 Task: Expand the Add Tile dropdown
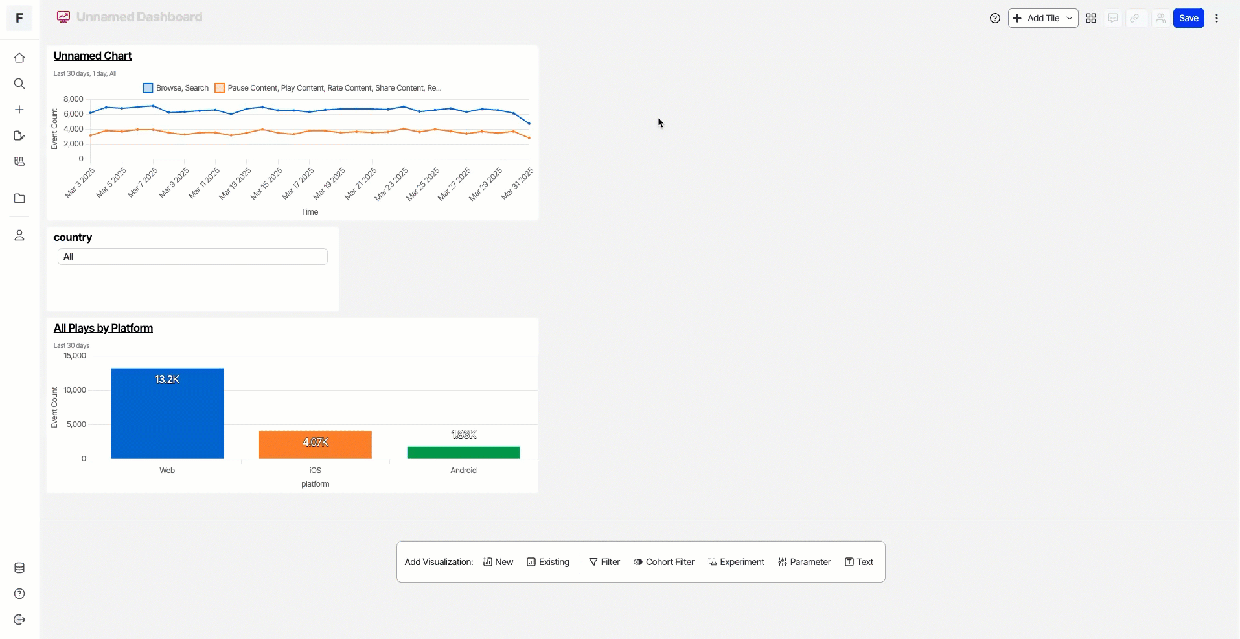(x=1043, y=18)
